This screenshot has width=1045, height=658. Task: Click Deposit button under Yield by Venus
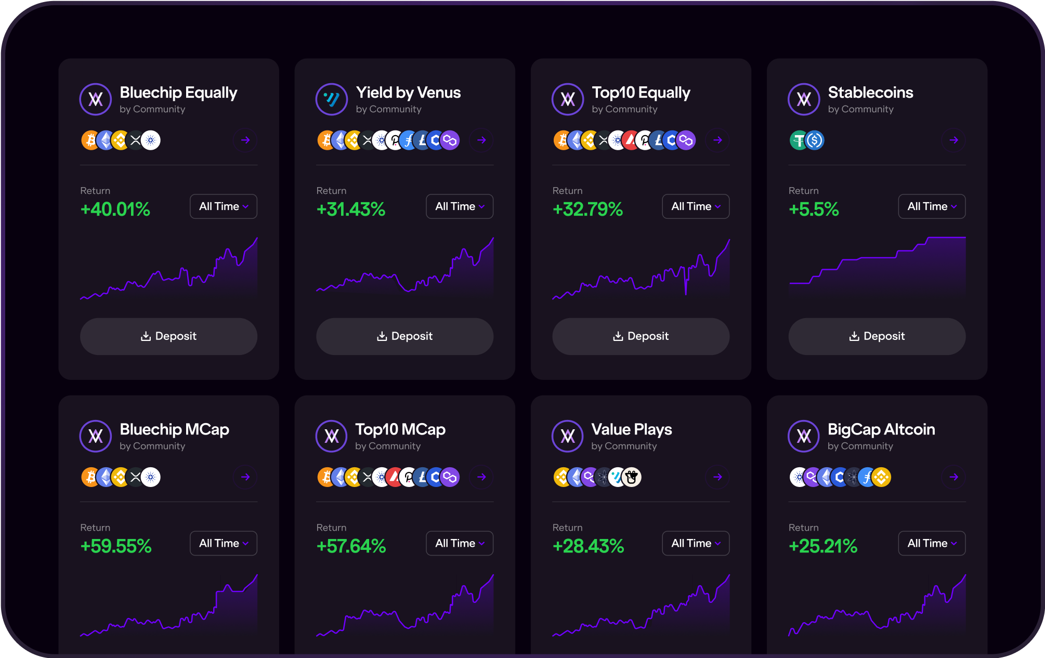[x=404, y=336]
